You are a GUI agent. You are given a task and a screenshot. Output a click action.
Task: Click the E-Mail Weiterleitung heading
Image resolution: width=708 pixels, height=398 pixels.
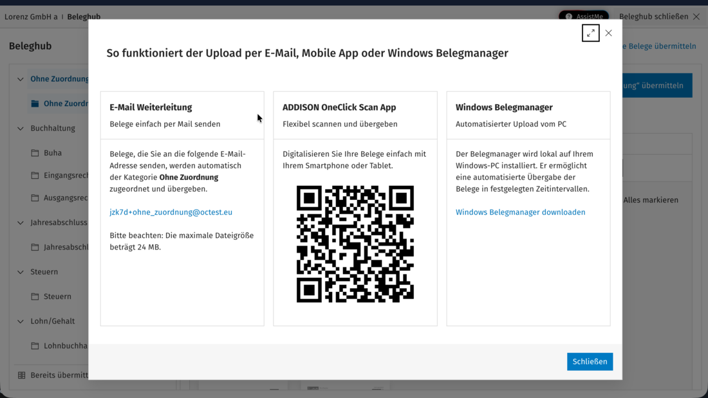[151, 107]
